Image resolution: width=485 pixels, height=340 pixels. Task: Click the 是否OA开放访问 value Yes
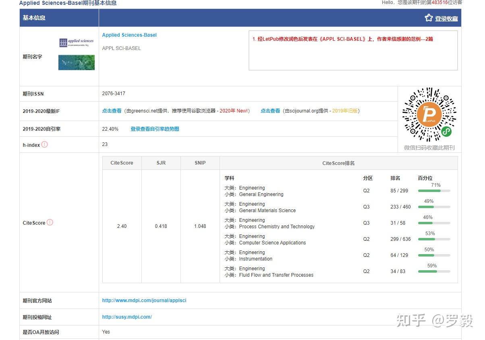(106, 332)
